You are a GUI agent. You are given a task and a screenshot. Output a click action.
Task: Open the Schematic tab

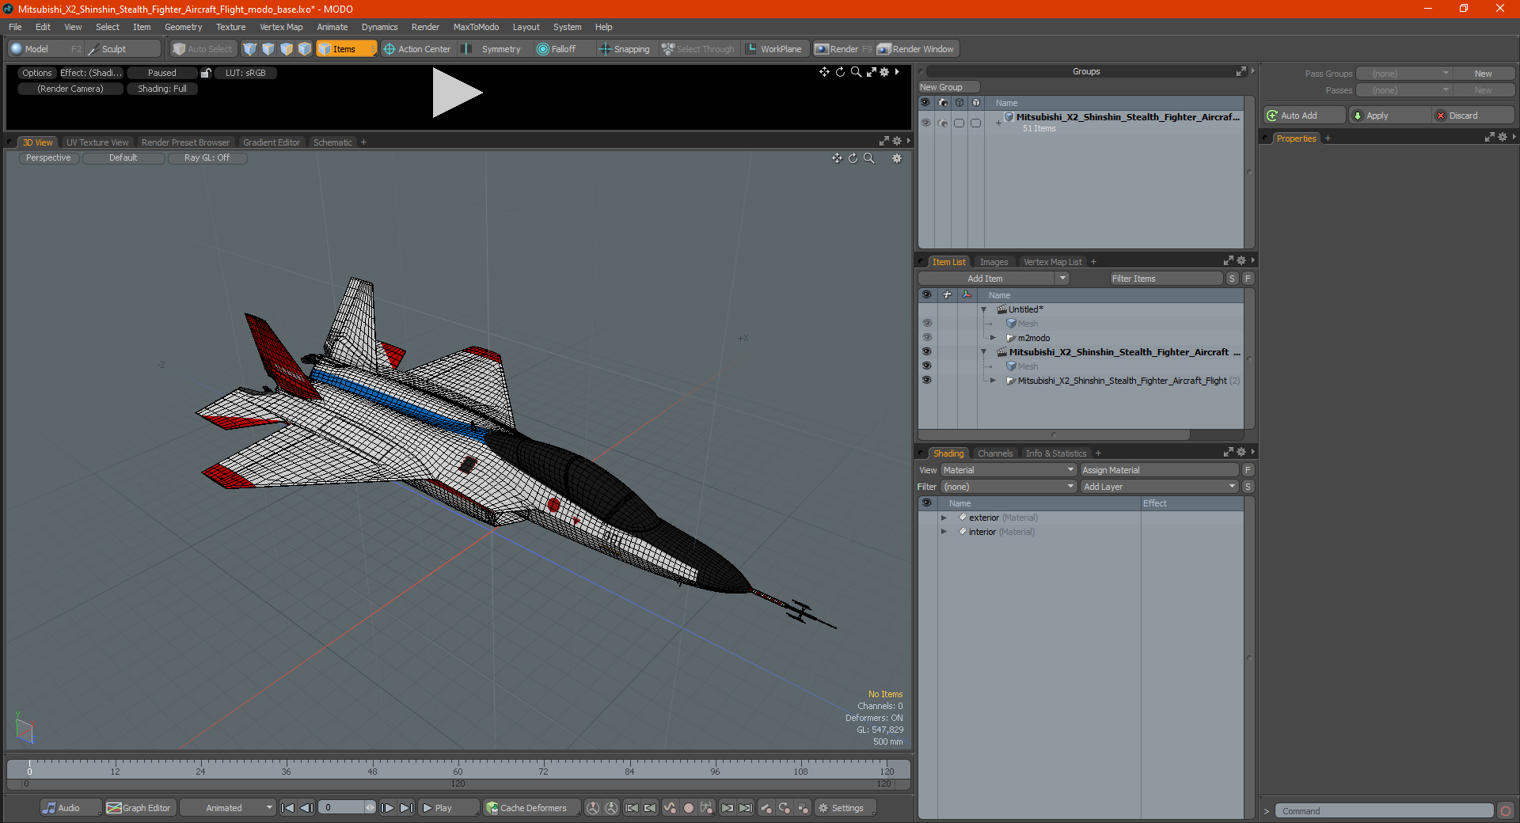332,142
